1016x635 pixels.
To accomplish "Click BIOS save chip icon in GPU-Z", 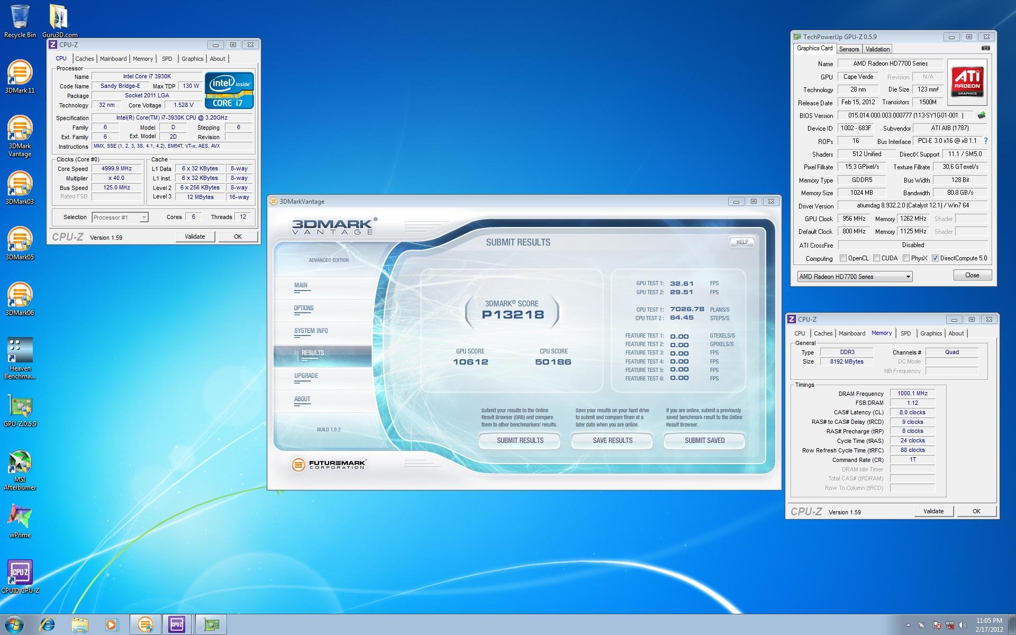I will [x=982, y=115].
